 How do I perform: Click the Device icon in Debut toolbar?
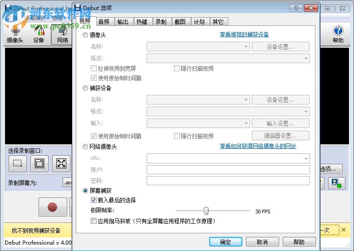[x=39, y=34]
